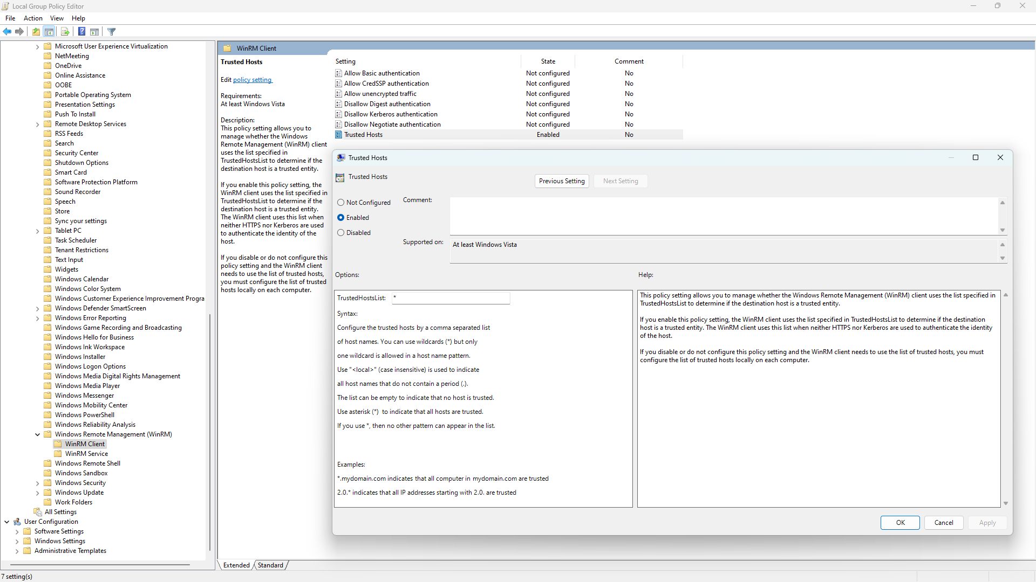This screenshot has height=582, width=1036.
Task: Click the Supported on scroll-up arrow
Action: coord(1003,245)
